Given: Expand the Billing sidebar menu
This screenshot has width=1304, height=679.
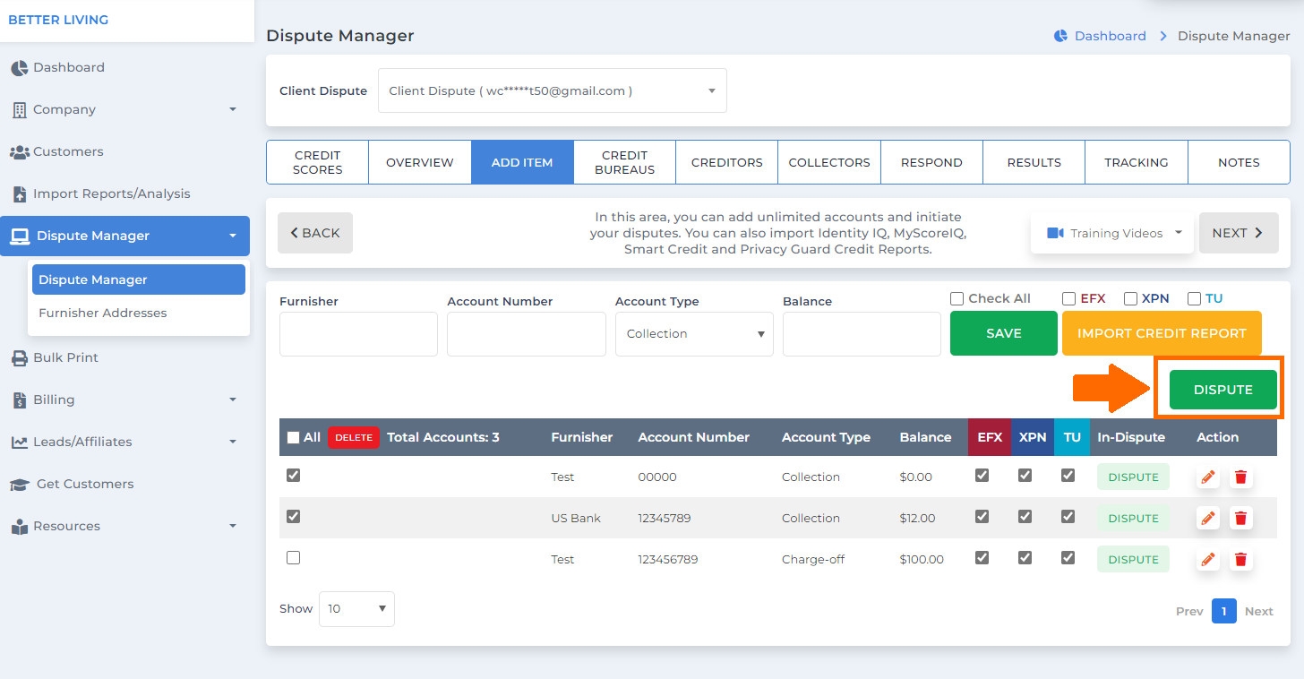Looking at the screenshot, I should tap(233, 400).
